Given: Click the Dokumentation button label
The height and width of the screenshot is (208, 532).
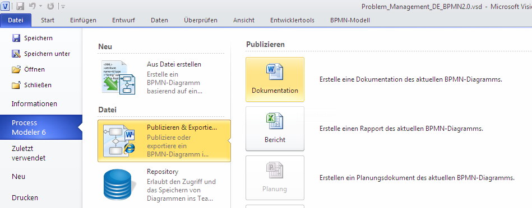Looking at the screenshot, I should [275, 91].
